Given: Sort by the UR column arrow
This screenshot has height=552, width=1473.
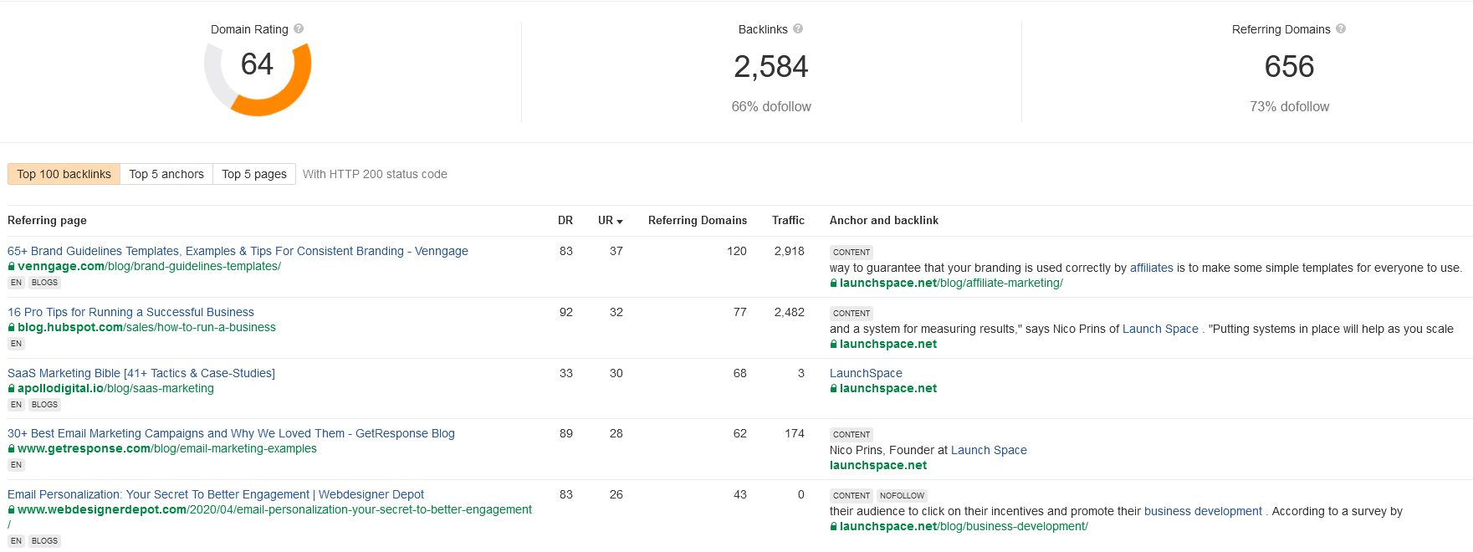Looking at the screenshot, I should (x=620, y=222).
